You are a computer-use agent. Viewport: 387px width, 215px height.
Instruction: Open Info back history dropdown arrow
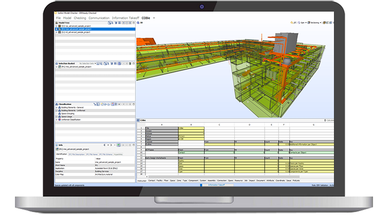pos(108,145)
